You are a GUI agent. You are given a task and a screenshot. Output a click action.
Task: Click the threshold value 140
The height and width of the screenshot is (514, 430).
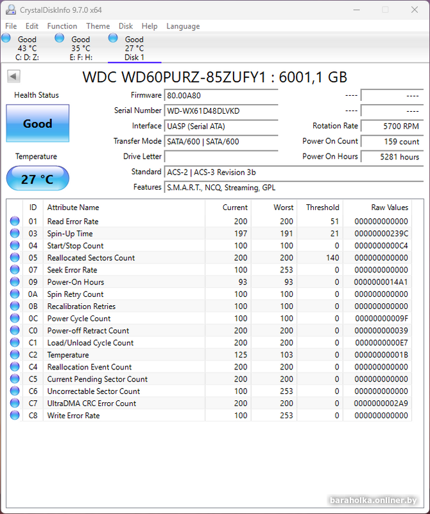coord(332,258)
